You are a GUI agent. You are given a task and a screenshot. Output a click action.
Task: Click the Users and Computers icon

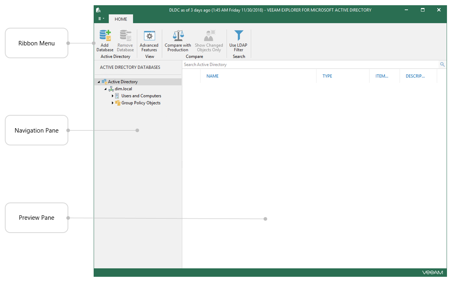[117, 96]
